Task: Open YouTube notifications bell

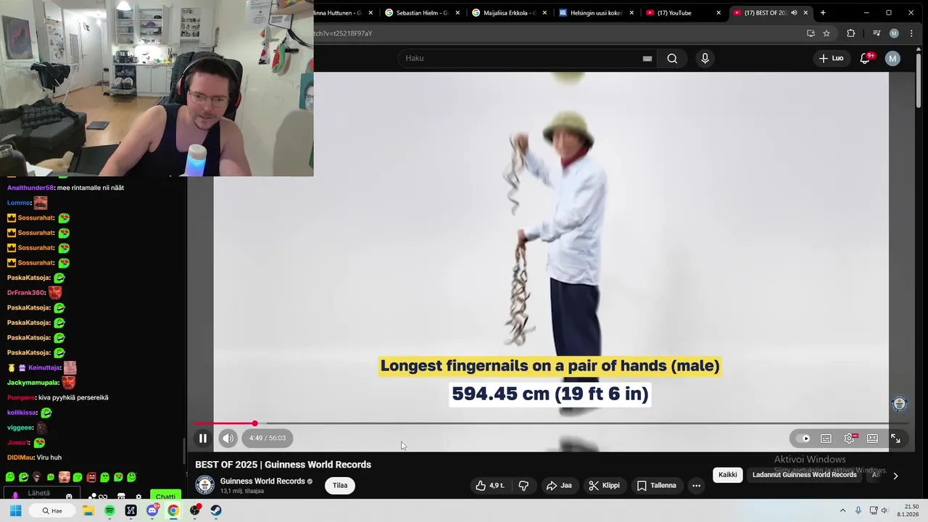Action: [x=865, y=58]
